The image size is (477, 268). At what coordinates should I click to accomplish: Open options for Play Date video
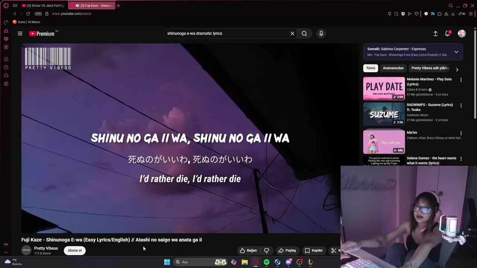pyautogui.click(x=461, y=80)
